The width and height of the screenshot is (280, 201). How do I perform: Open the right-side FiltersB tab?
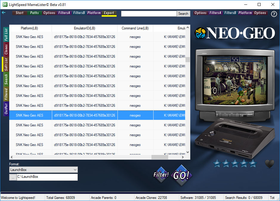[x=230, y=13]
